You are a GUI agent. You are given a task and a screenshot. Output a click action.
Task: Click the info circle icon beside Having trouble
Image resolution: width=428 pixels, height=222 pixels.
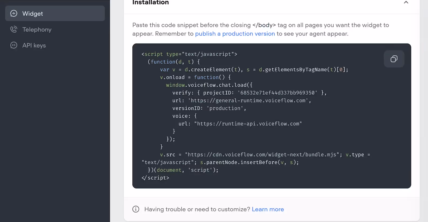tap(136, 209)
